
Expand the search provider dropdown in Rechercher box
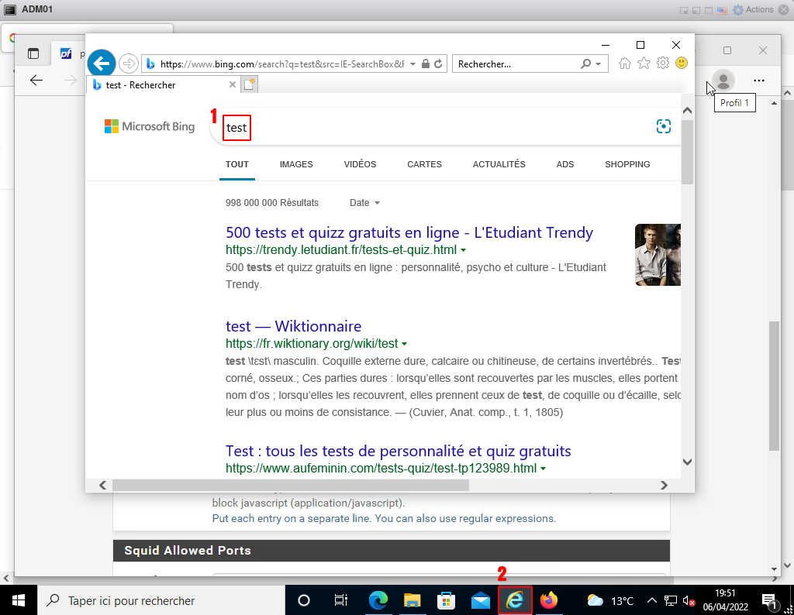pyautogui.click(x=598, y=64)
